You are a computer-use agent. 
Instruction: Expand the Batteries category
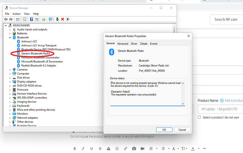click(10, 33)
